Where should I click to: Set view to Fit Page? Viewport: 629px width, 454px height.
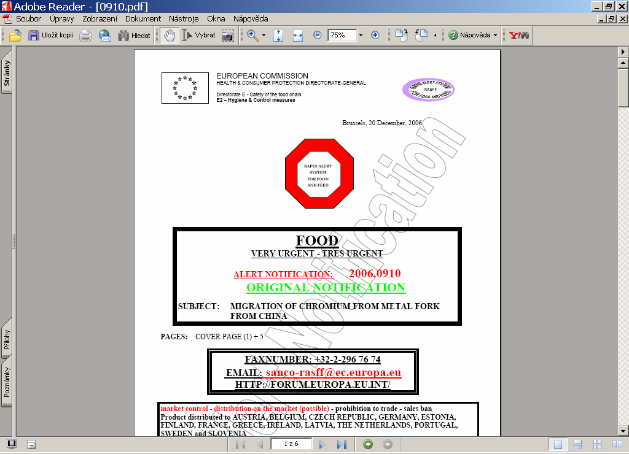tap(278, 35)
